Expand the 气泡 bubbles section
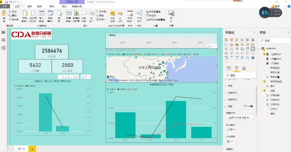 click(225, 86)
